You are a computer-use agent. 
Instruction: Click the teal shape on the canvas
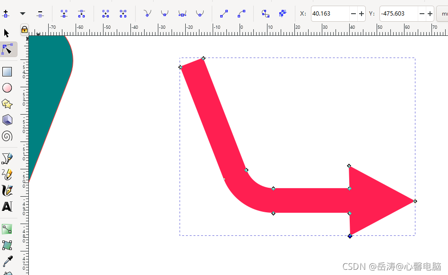pyautogui.click(x=49, y=85)
